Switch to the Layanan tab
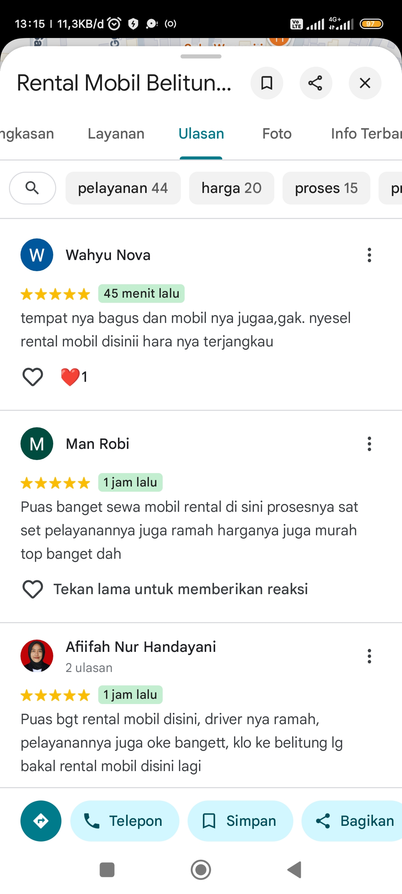This screenshot has width=402, height=894. [x=116, y=134]
